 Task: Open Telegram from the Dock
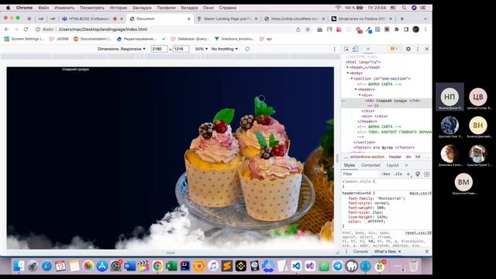[x=338, y=266]
